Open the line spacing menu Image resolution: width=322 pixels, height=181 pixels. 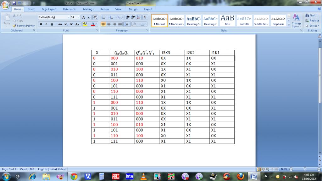click(127, 24)
